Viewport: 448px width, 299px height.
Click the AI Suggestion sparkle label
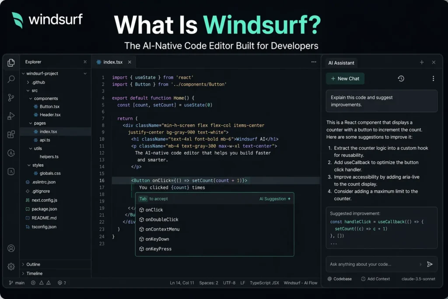point(275,199)
